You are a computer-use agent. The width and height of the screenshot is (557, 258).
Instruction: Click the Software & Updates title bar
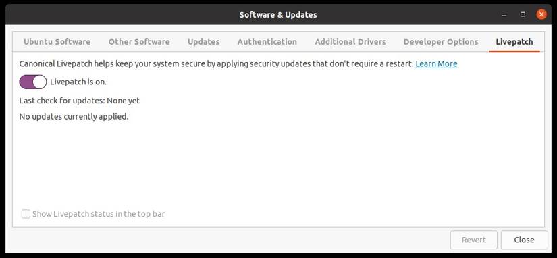(x=278, y=15)
